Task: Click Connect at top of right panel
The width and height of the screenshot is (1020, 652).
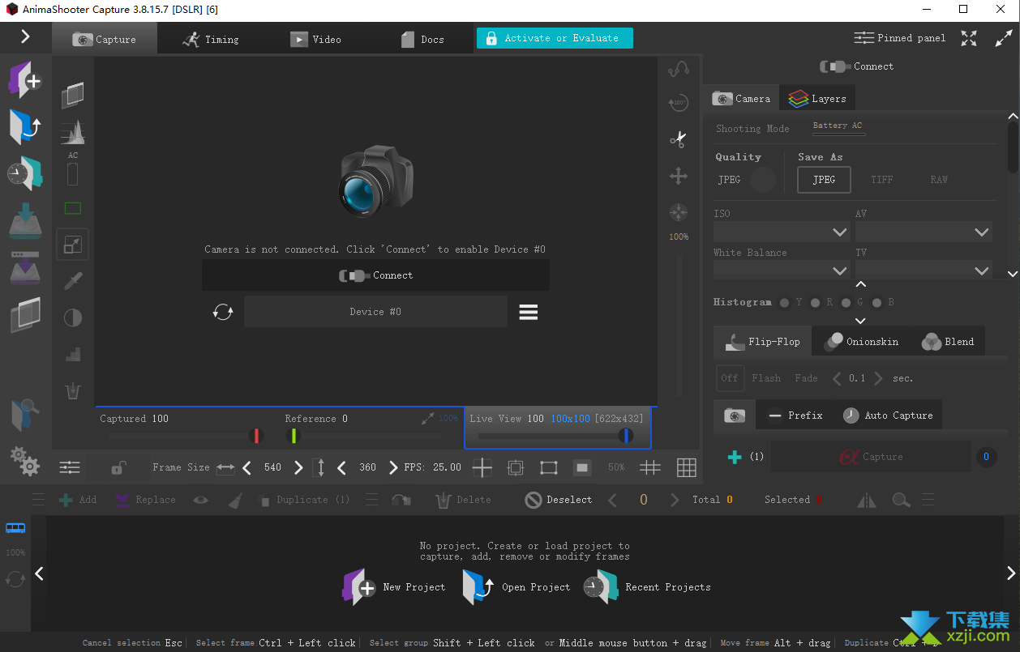Action: (856, 66)
